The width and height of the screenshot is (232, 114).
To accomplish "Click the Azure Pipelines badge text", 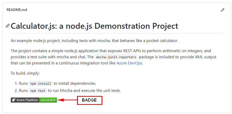I will click(27, 100).
